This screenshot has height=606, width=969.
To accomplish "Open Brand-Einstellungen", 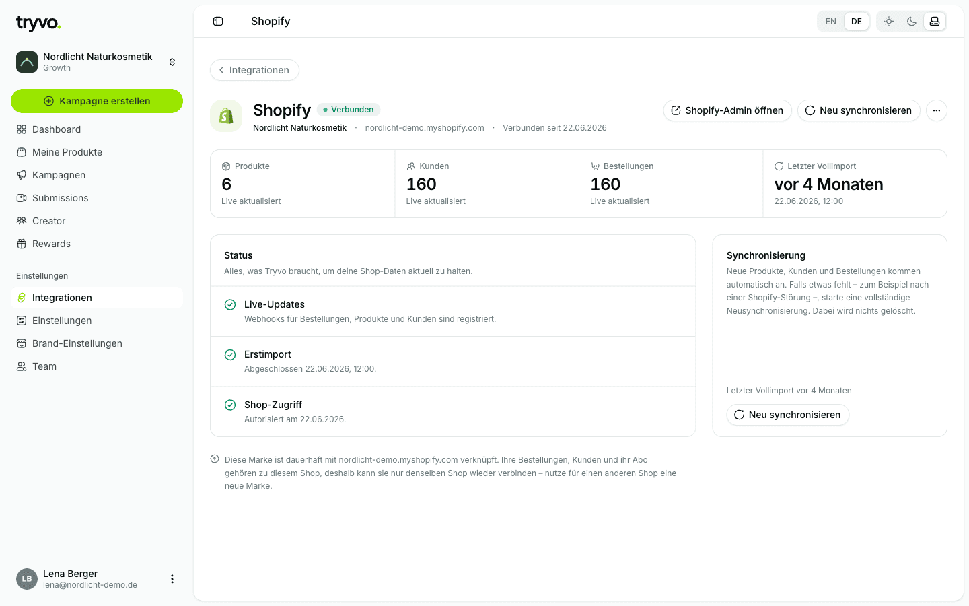I will (97, 343).
